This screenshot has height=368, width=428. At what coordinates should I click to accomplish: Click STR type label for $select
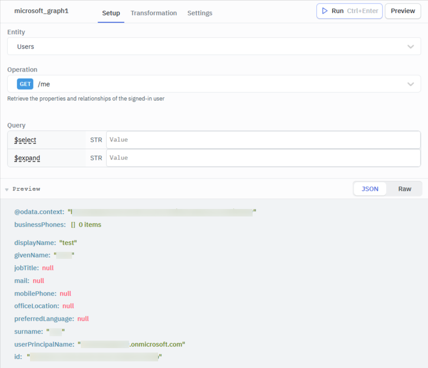pos(96,140)
